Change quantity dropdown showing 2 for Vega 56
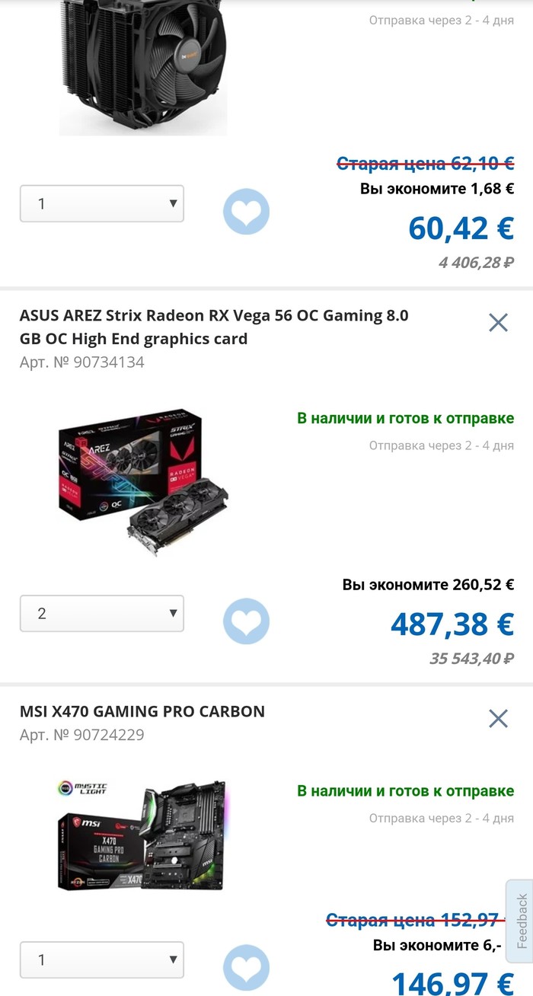The image size is (533, 996). [102, 613]
